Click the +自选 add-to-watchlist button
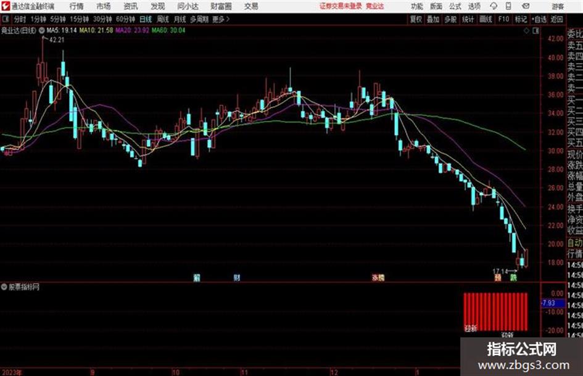Screen dimensions: 583x376 [x=539, y=19]
